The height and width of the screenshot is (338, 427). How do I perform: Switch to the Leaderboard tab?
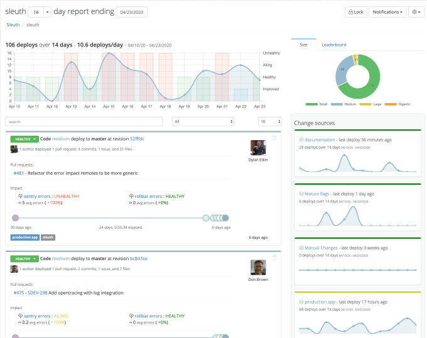333,45
